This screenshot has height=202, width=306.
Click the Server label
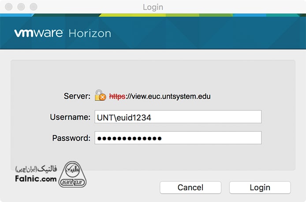click(77, 96)
